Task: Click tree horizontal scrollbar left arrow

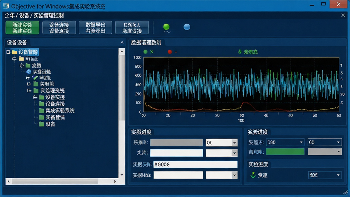Action: point(9,181)
